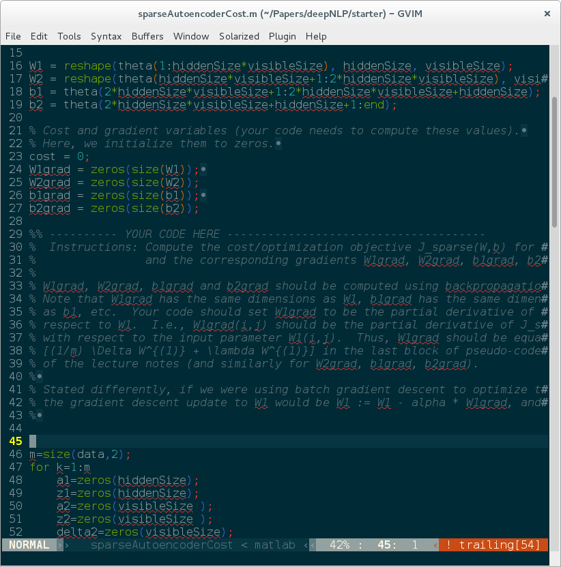
Task: Click the 42% position indicator in statusline
Action: tap(340, 545)
